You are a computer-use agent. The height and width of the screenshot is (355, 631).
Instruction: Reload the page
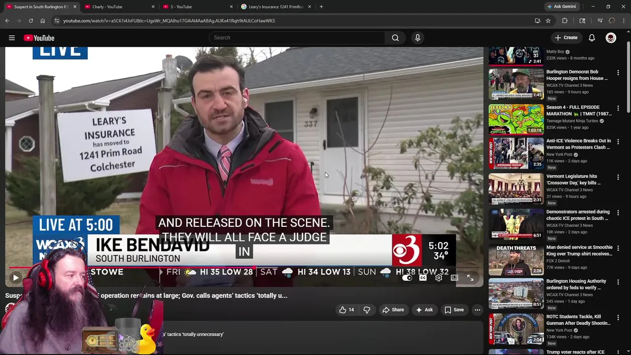click(31, 21)
